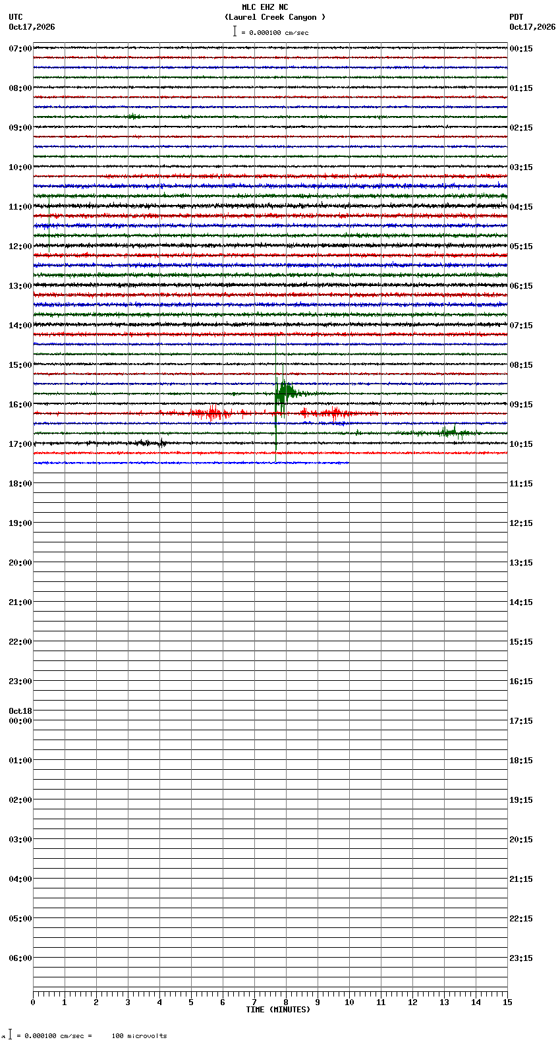Screen dimensions: 560x1044
Task: Click the UTC time label '06:00'
Action: 20,958
